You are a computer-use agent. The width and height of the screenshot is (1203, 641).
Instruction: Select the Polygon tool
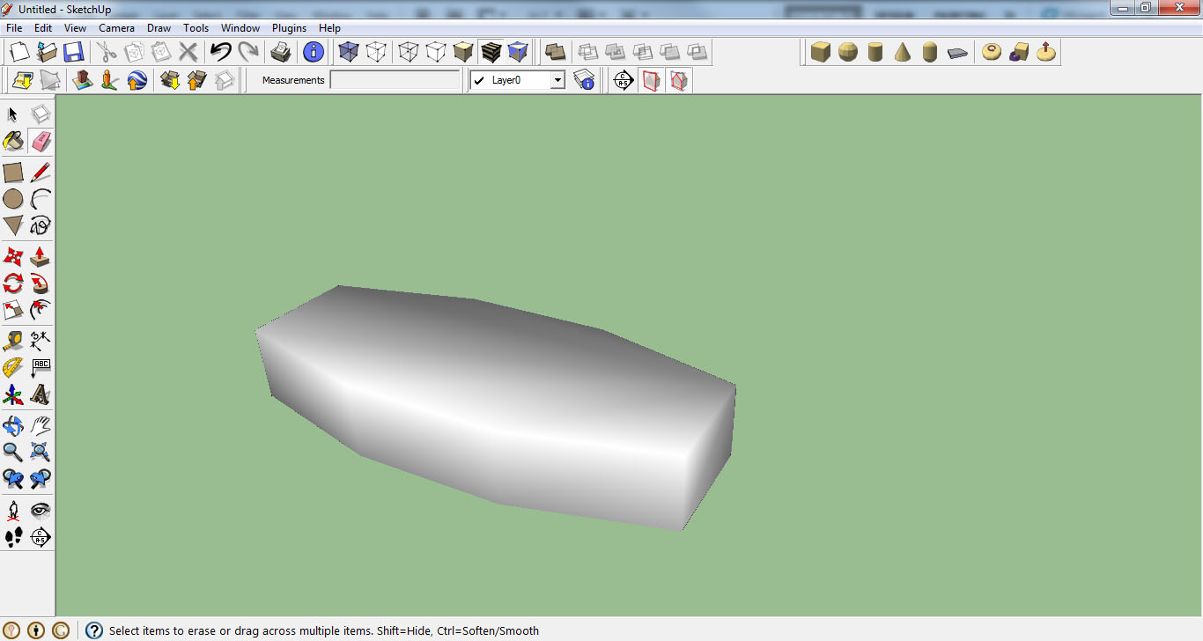(x=13, y=225)
